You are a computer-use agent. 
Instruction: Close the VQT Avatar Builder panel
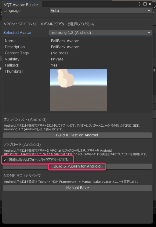click(x=150, y=4)
